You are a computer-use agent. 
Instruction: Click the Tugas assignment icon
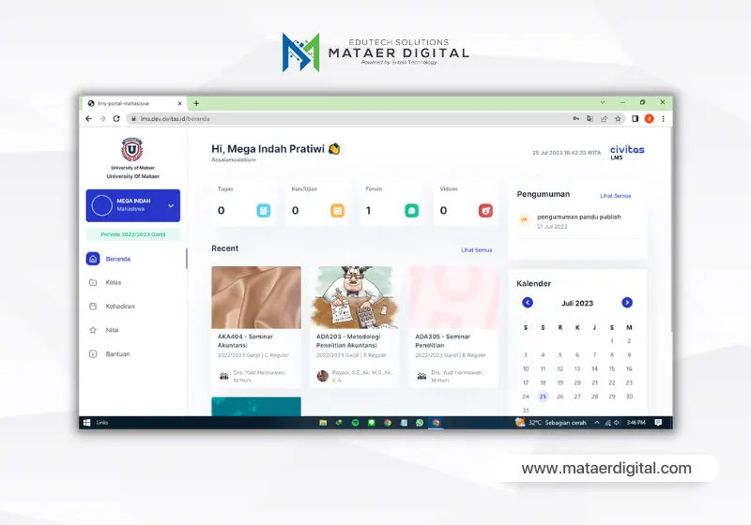coord(264,210)
